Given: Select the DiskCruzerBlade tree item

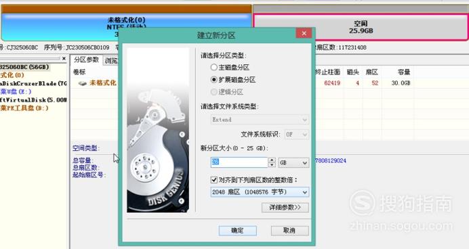Looking at the screenshot, I should point(33,83).
